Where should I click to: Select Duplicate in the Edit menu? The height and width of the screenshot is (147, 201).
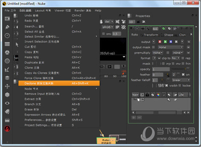coord(59,63)
